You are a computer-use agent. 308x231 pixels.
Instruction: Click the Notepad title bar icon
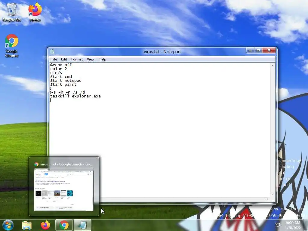(x=52, y=51)
